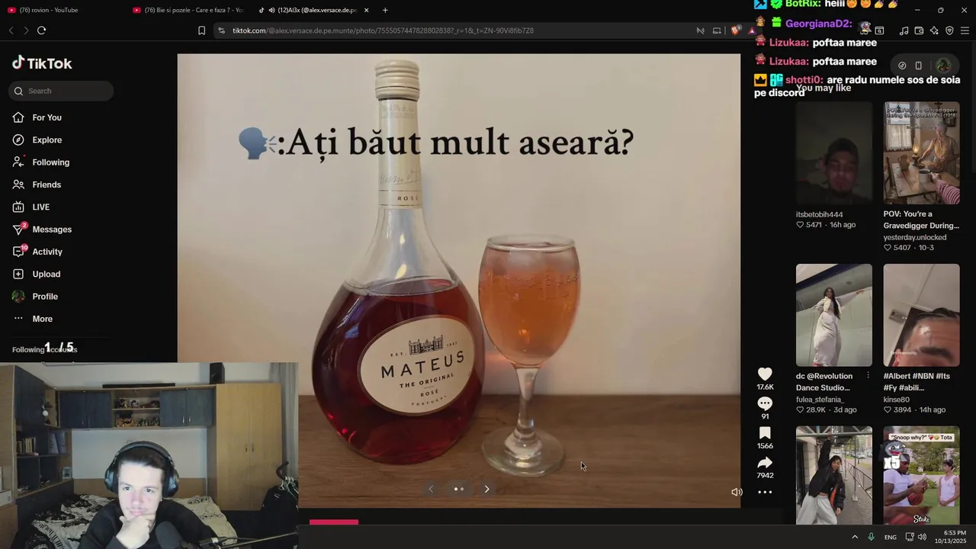Open the music note playlist icon
Viewport: 976px width, 549px height.
pyautogui.click(x=904, y=30)
